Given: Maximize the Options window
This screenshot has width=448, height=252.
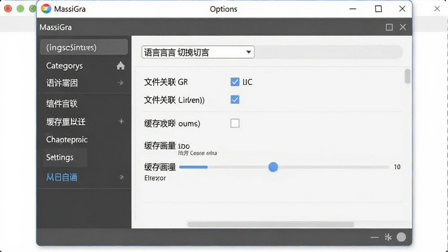Looking at the screenshot, I should tap(378, 9).
